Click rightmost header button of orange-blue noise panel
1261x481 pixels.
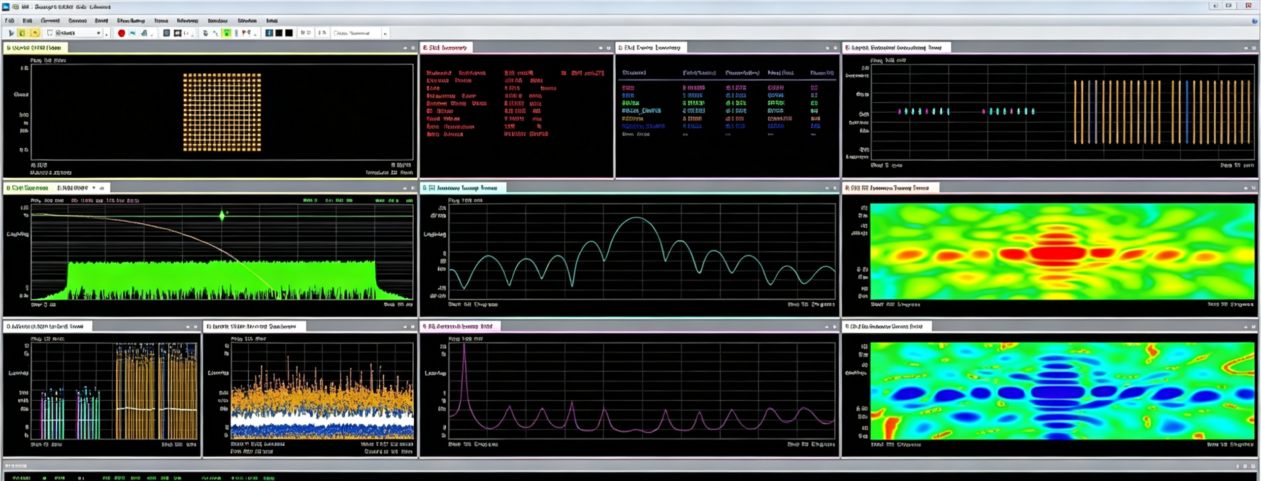tap(413, 326)
